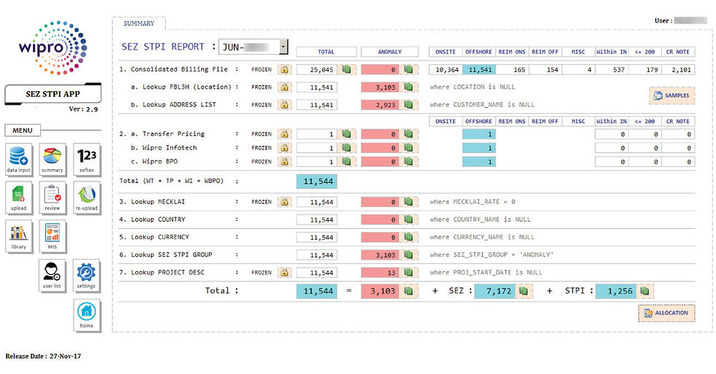
Task: Click the CR NOTE value 2,101
Action: [x=678, y=70]
